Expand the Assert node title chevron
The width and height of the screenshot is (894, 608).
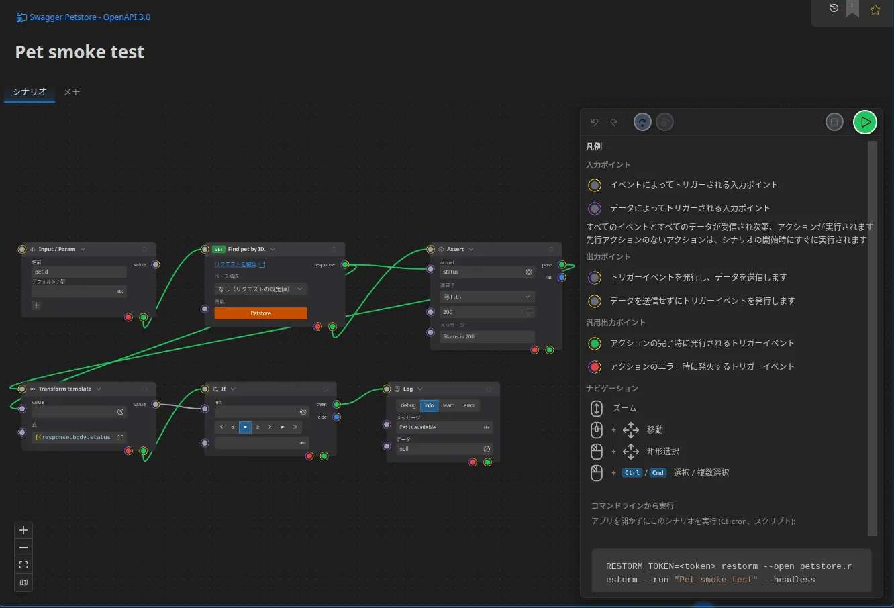pyautogui.click(x=471, y=250)
